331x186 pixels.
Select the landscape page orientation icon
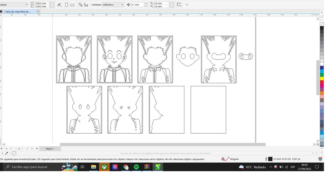pos(73,5)
